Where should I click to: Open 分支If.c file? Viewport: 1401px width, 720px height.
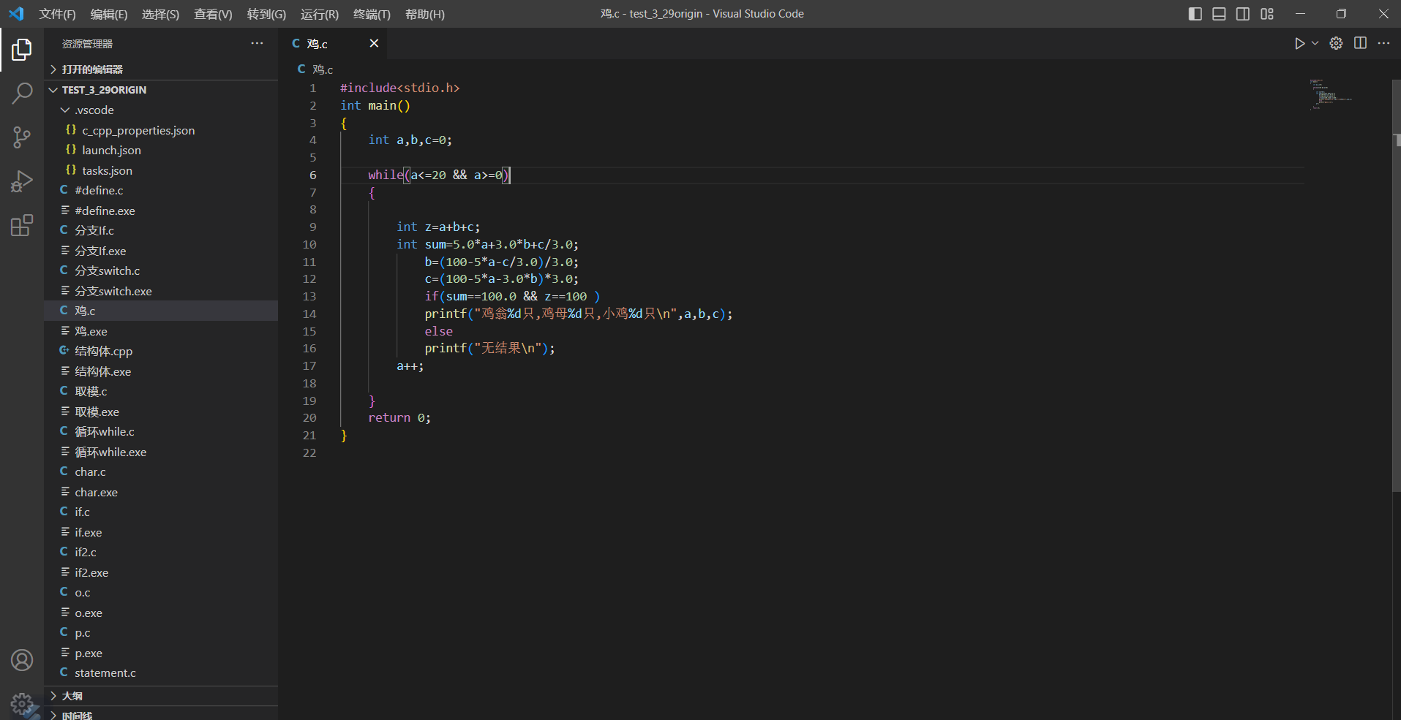point(161,230)
